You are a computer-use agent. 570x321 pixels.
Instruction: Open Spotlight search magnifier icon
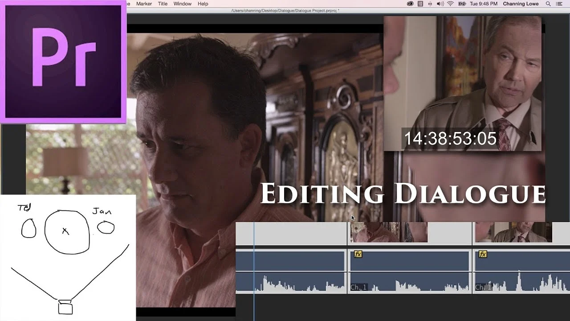pos(548,4)
